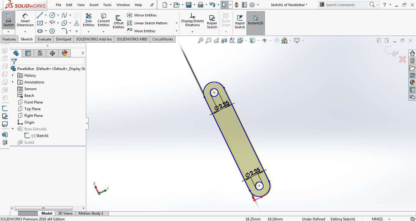Click the Section View icon

coord(224,40)
